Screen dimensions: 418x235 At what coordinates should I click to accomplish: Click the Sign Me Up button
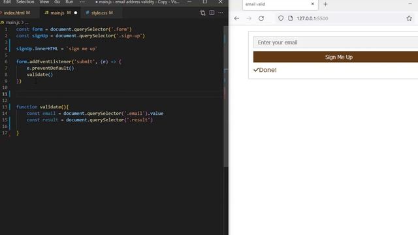tap(336, 57)
